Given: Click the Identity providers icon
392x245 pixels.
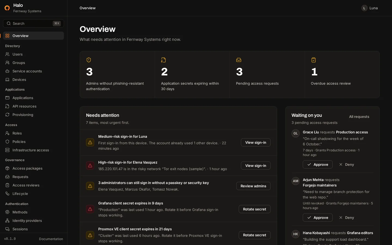Looking at the screenshot, I should [x=7, y=220].
